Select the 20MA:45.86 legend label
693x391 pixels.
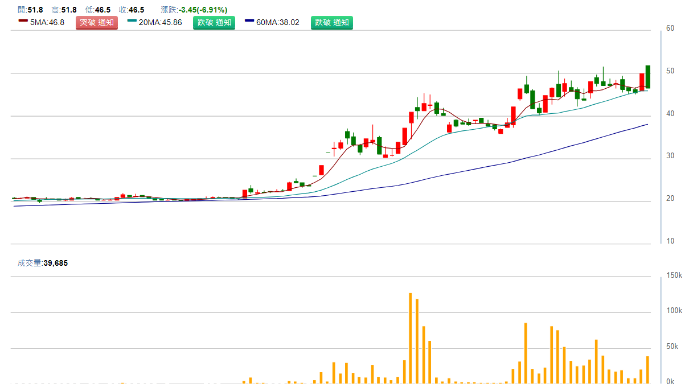tap(160, 23)
